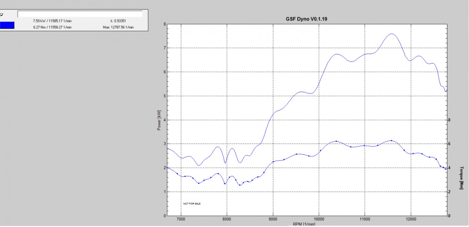
Task: Toggle the run visibility checkbox
Action: click(2, 15)
